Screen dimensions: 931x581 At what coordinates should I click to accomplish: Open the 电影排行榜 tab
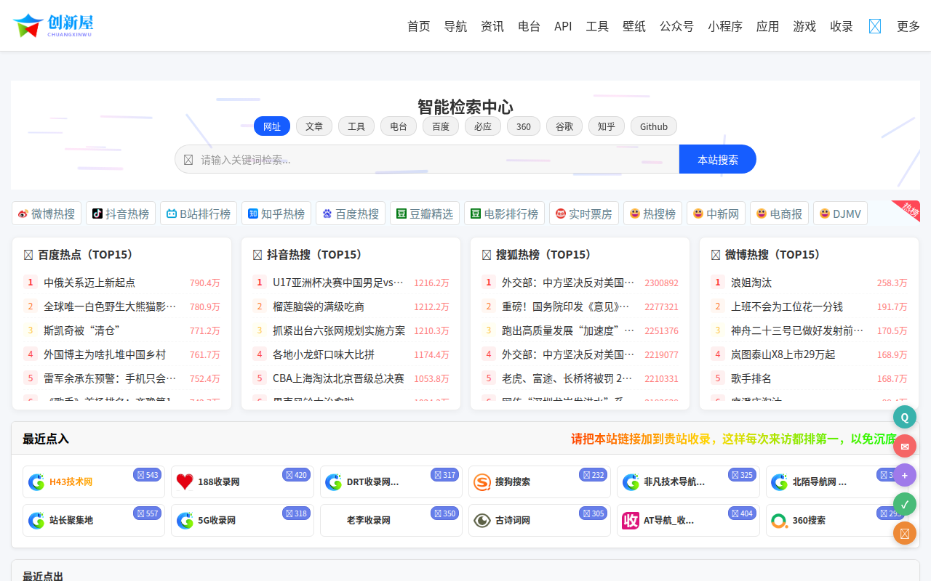tap(504, 214)
